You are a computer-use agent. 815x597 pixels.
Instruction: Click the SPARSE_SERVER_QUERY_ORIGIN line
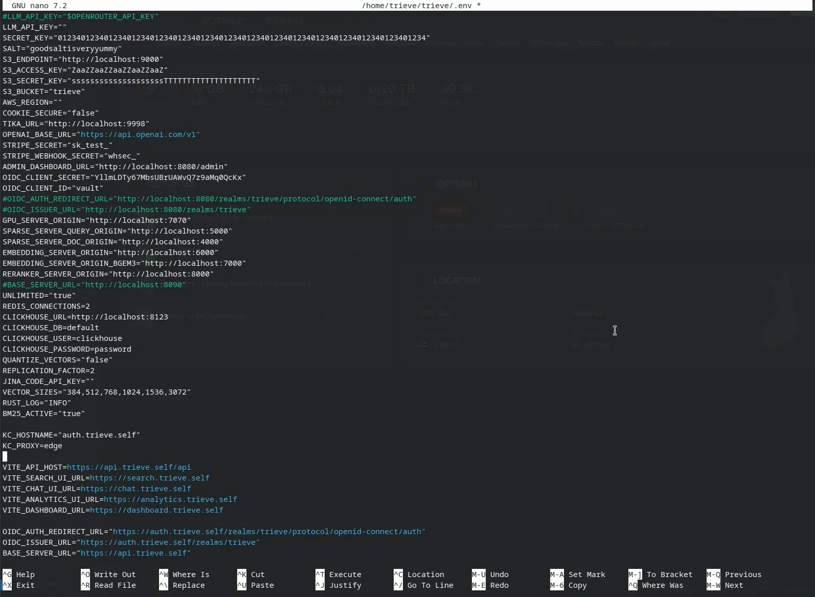pos(118,231)
